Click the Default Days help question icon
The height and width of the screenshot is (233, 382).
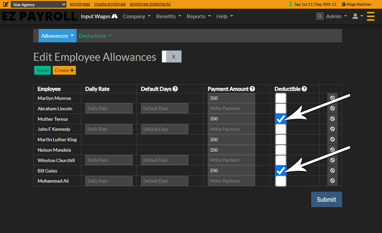[175, 89]
